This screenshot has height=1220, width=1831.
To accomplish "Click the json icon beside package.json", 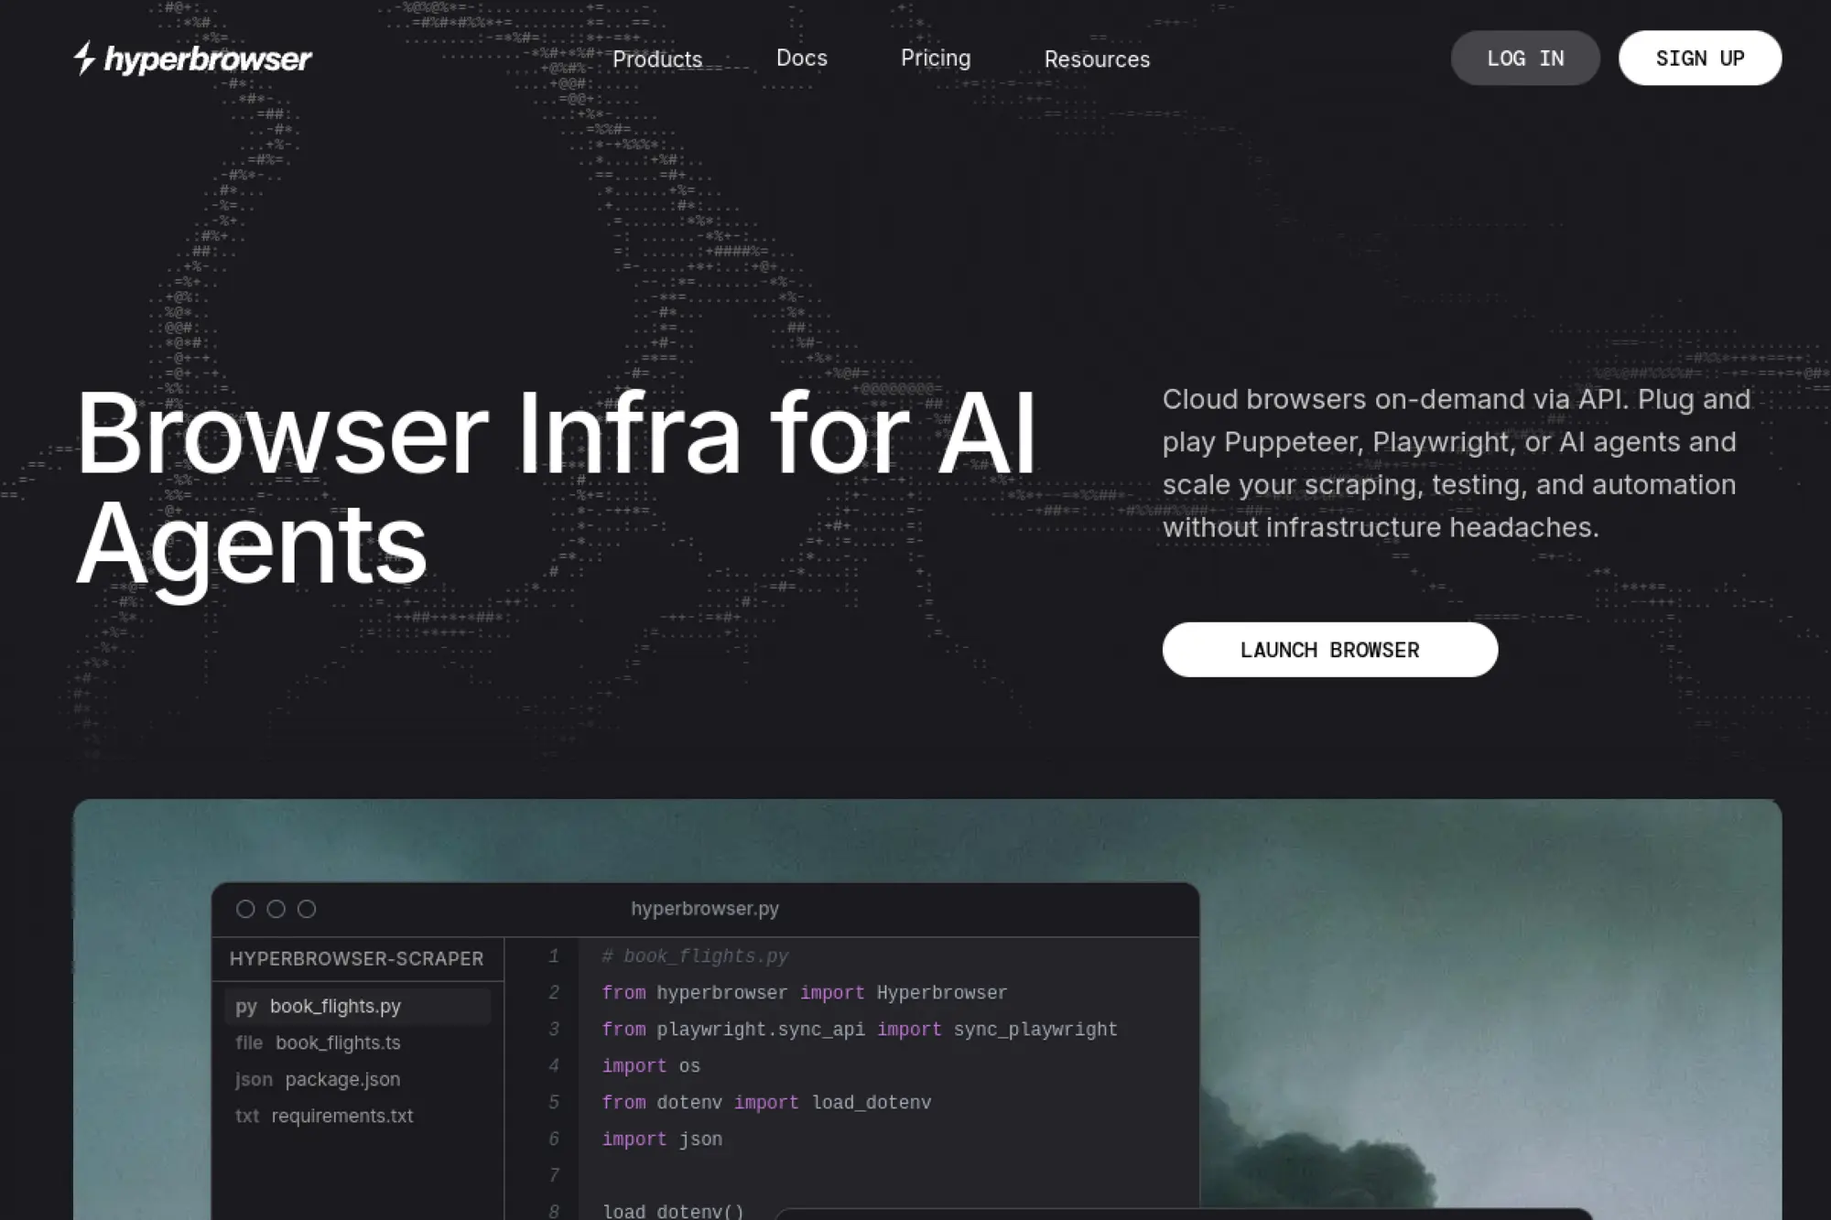I will [x=254, y=1080].
